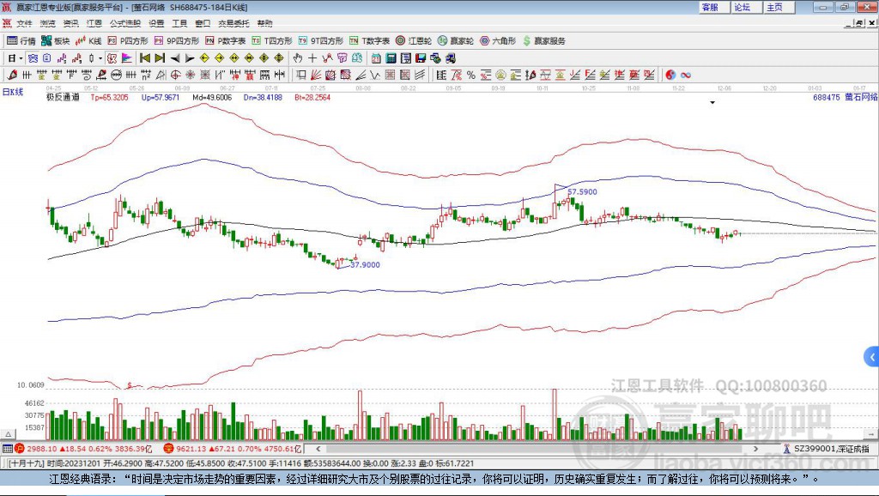Click the 57.5900 high price label
This screenshot has width=879, height=496.
point(583,191)
